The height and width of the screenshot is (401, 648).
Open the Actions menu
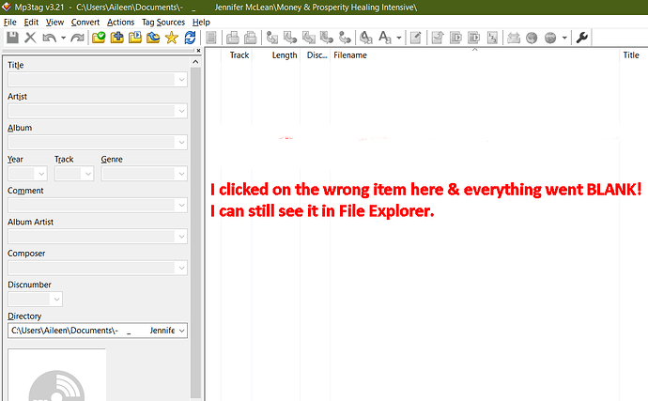pos(120,23)
